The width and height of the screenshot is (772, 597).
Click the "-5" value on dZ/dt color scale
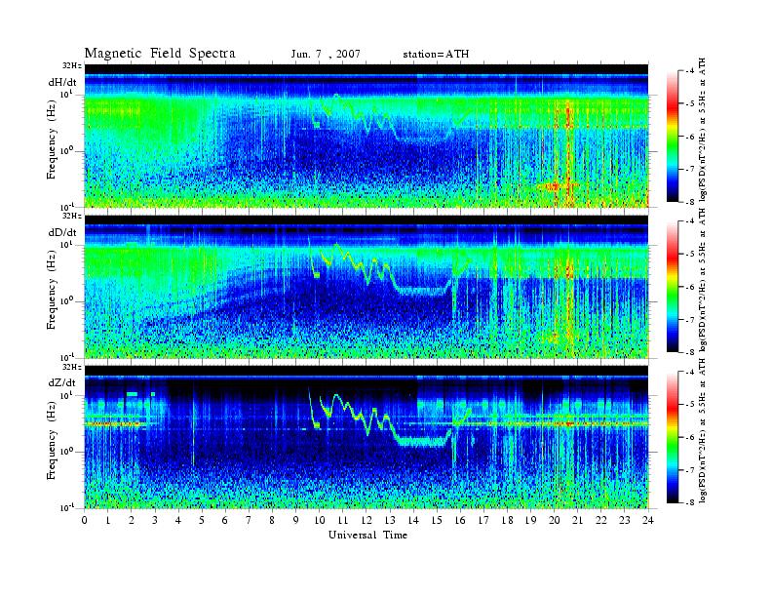tap(691, 405)
